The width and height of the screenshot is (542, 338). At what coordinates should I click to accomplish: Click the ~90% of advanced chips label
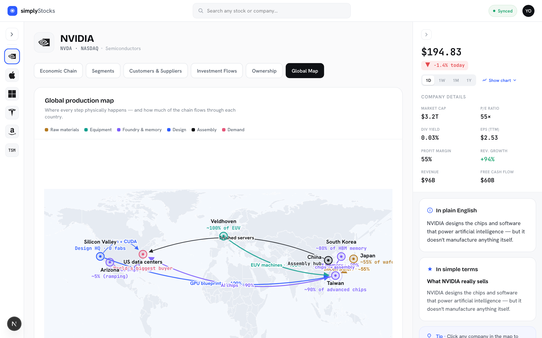click(335, 290)
